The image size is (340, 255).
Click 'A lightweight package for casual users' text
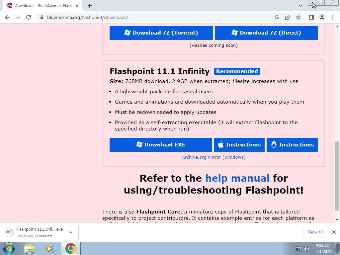(x=164, y=92)
